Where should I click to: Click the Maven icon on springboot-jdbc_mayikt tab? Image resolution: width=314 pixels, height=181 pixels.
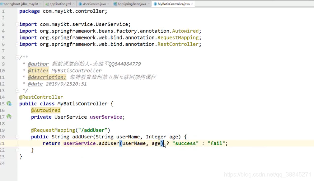tap(2, 4)
